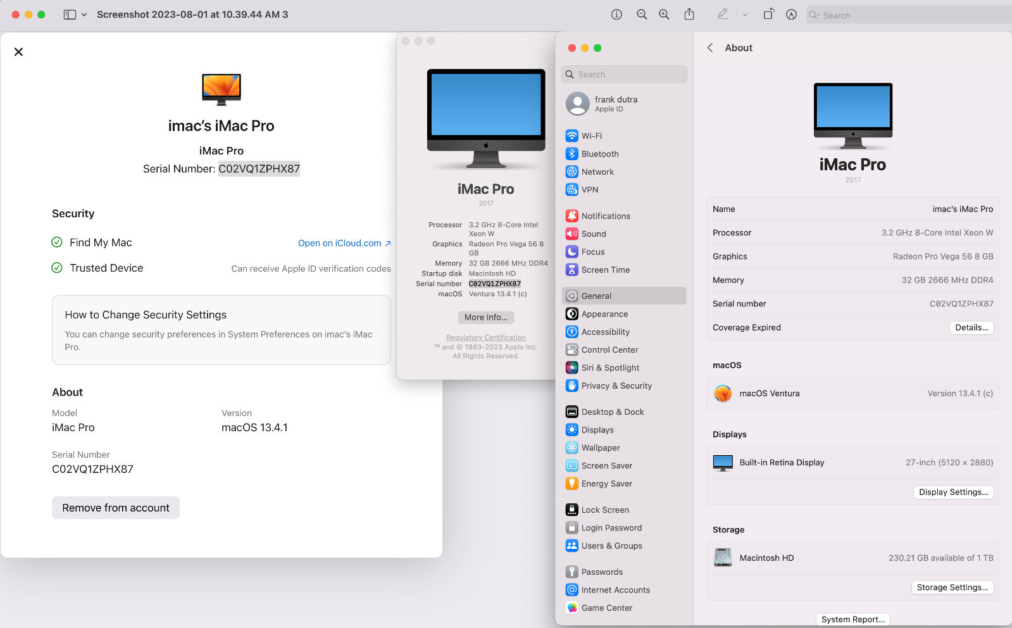Select the Screen Time hourglass icon
This screenshot has height=628, width=1012.
point(572,270)
